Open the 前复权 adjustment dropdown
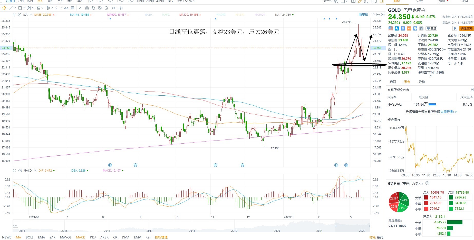The height and width of the screenshot is (240, 474). (x=363, y=15)
